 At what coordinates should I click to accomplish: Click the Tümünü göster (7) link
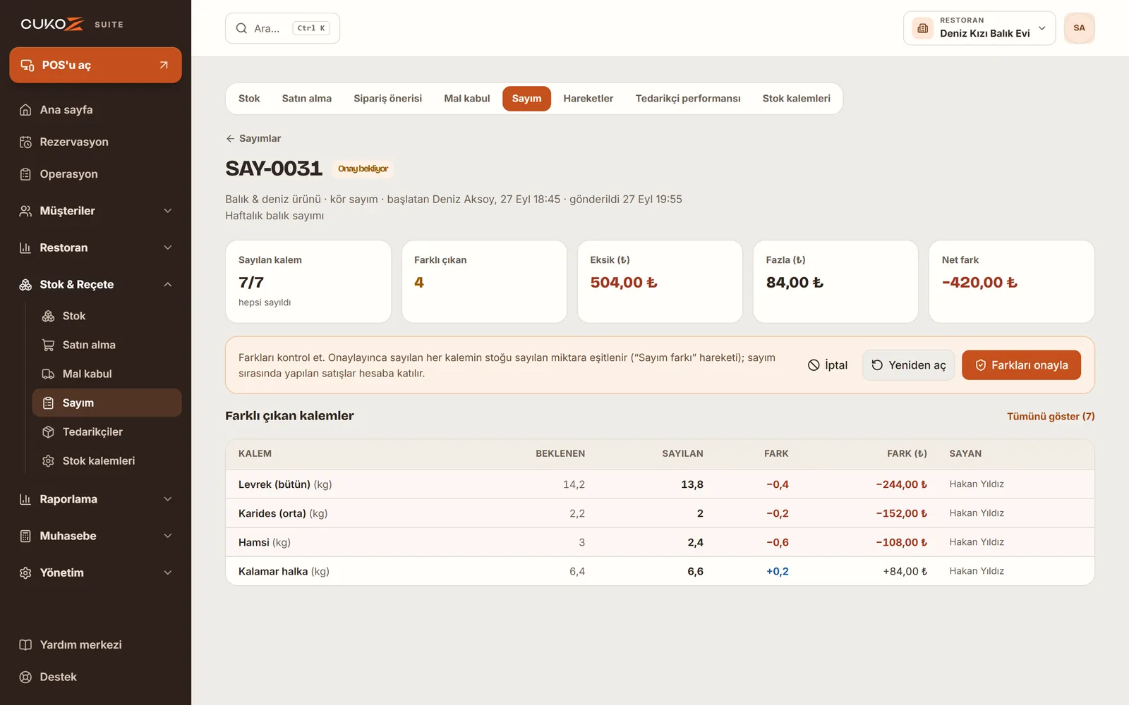click(1051, 417)
